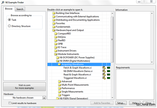The width and height of the screenshot is (157, 108).
Task: Select Read & Graph Waveform.vi example
Action: 77,75
